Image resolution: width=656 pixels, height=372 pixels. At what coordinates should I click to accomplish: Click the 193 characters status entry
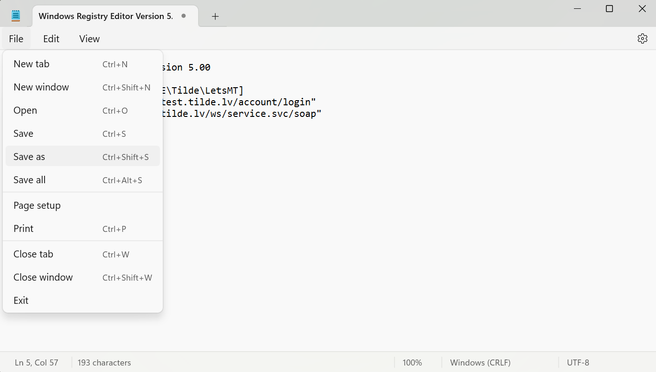point(104,363)
